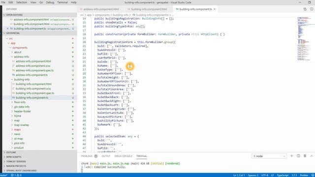Collapse the OPEN EDITORS section
This screenshot has height=177, width=315.
tap(4, 15)
